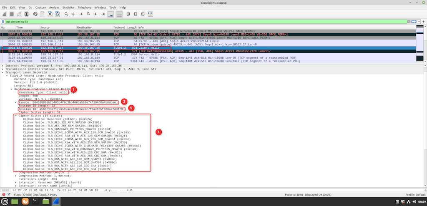Screen dimensions: 427x206
Task: Toggle packet list colorization
Action: coord(119,14)
